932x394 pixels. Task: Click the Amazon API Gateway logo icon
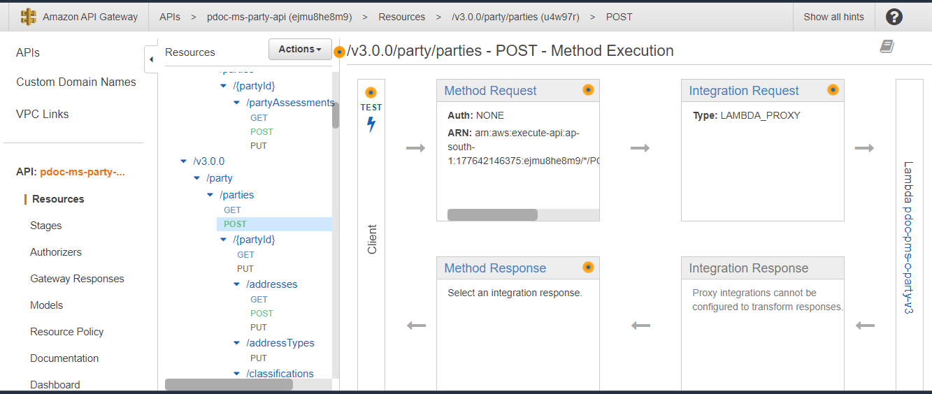pyautogui.click(x=29, y=17)
